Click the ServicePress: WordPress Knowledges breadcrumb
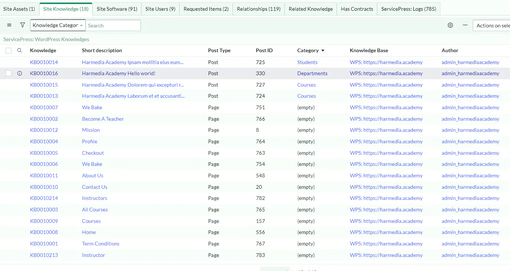 pyautogui.click(x=46, y=39)
